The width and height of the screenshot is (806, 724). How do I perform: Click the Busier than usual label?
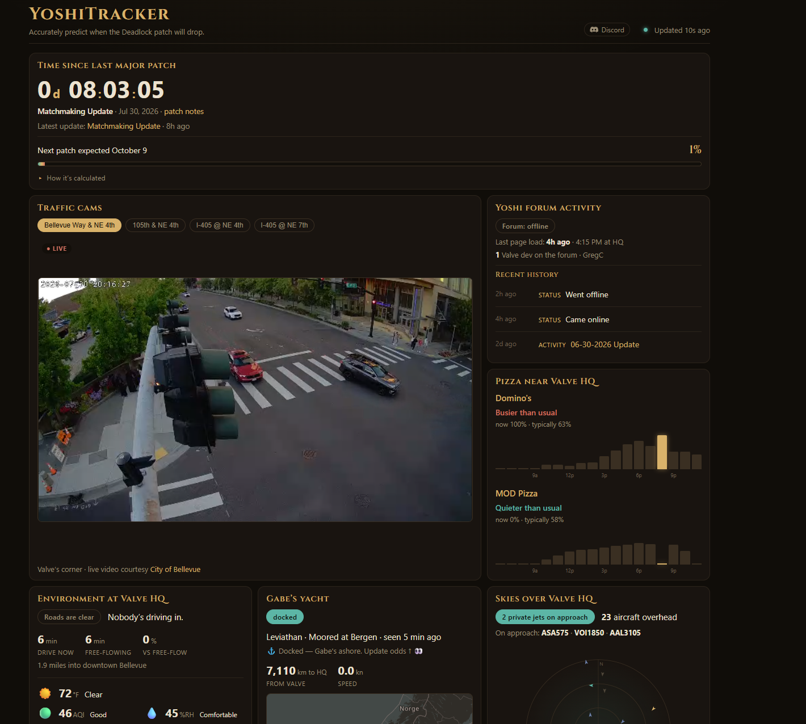[526, 412]
